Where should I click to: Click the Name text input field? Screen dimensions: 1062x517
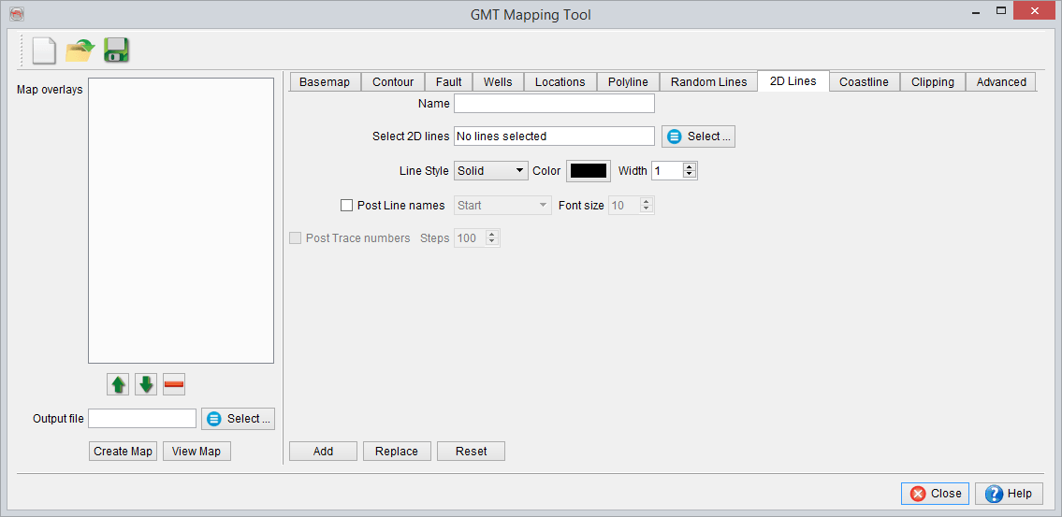pyautogui.click(x=554, y=104)
